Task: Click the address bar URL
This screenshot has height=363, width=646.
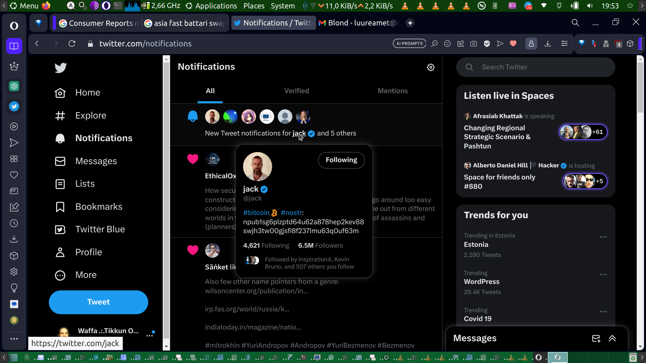Action: pyautogui.click(x=145, y=44)
